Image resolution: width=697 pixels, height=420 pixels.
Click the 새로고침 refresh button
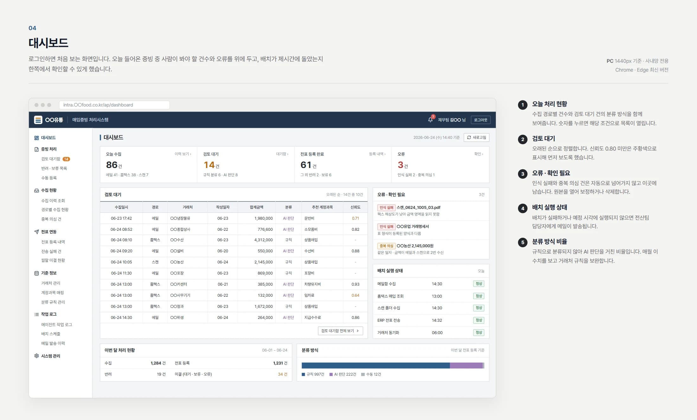tap(476, 137)
